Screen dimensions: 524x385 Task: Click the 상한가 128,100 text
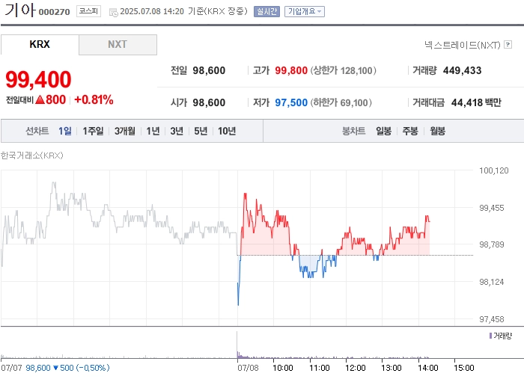343,70
